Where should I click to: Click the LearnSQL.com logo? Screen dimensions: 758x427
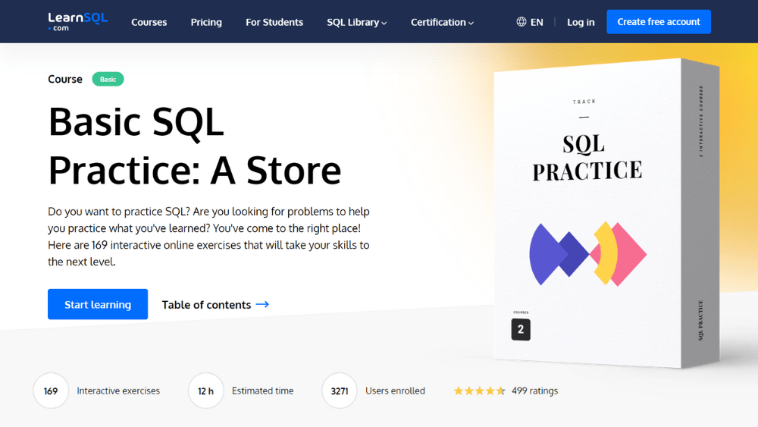coord(77,22)
